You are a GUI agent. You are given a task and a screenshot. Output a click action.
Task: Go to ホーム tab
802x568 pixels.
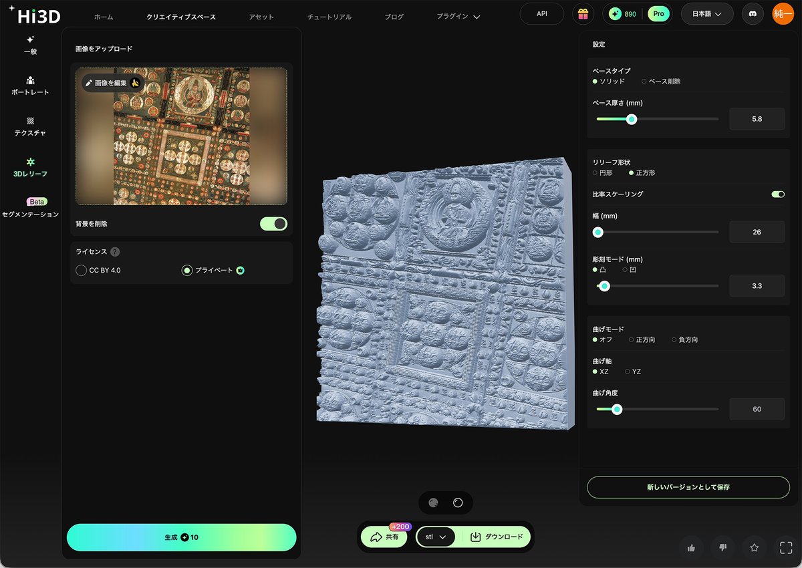click(x=104, y=17)
